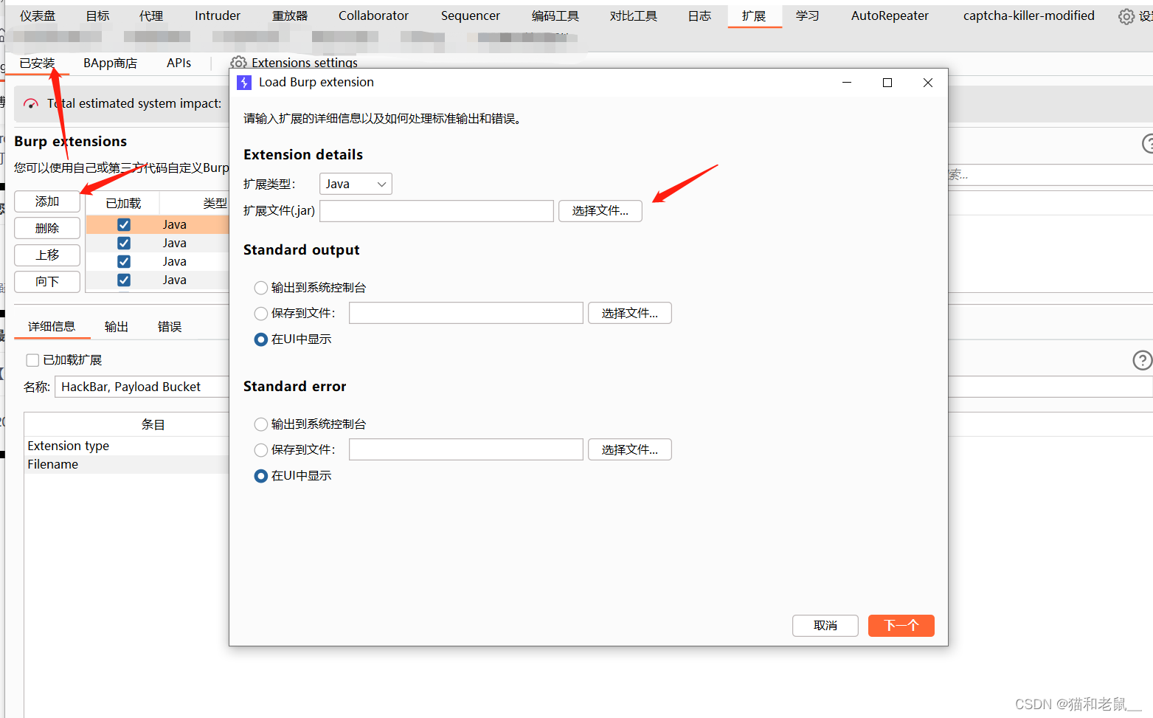Click the system impact gauge icon
Screen dimensions: 1153x718
(31, 103)
